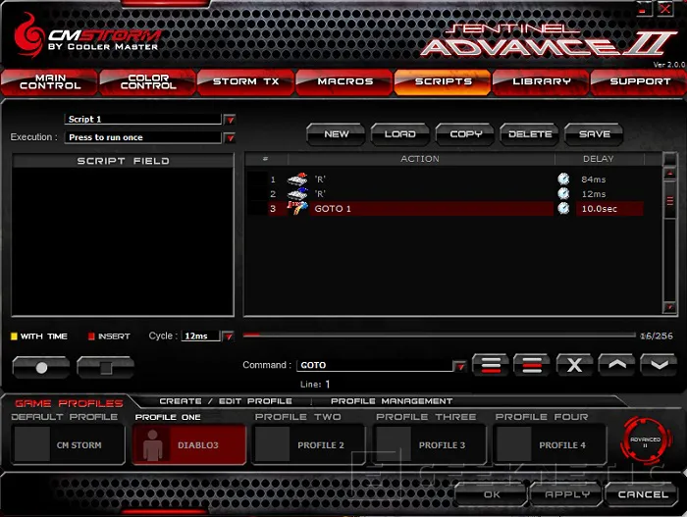Open the CREATE / EDIT PROFILE tab

[x=226, y=401]
